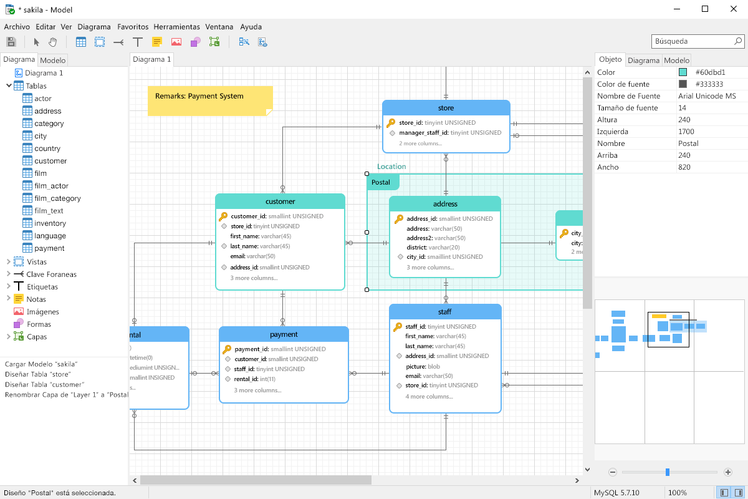The width and height of the screenshot is (748, 499).
Task: Pick the Note tool in the toolbar
Action: coord(156,41)
